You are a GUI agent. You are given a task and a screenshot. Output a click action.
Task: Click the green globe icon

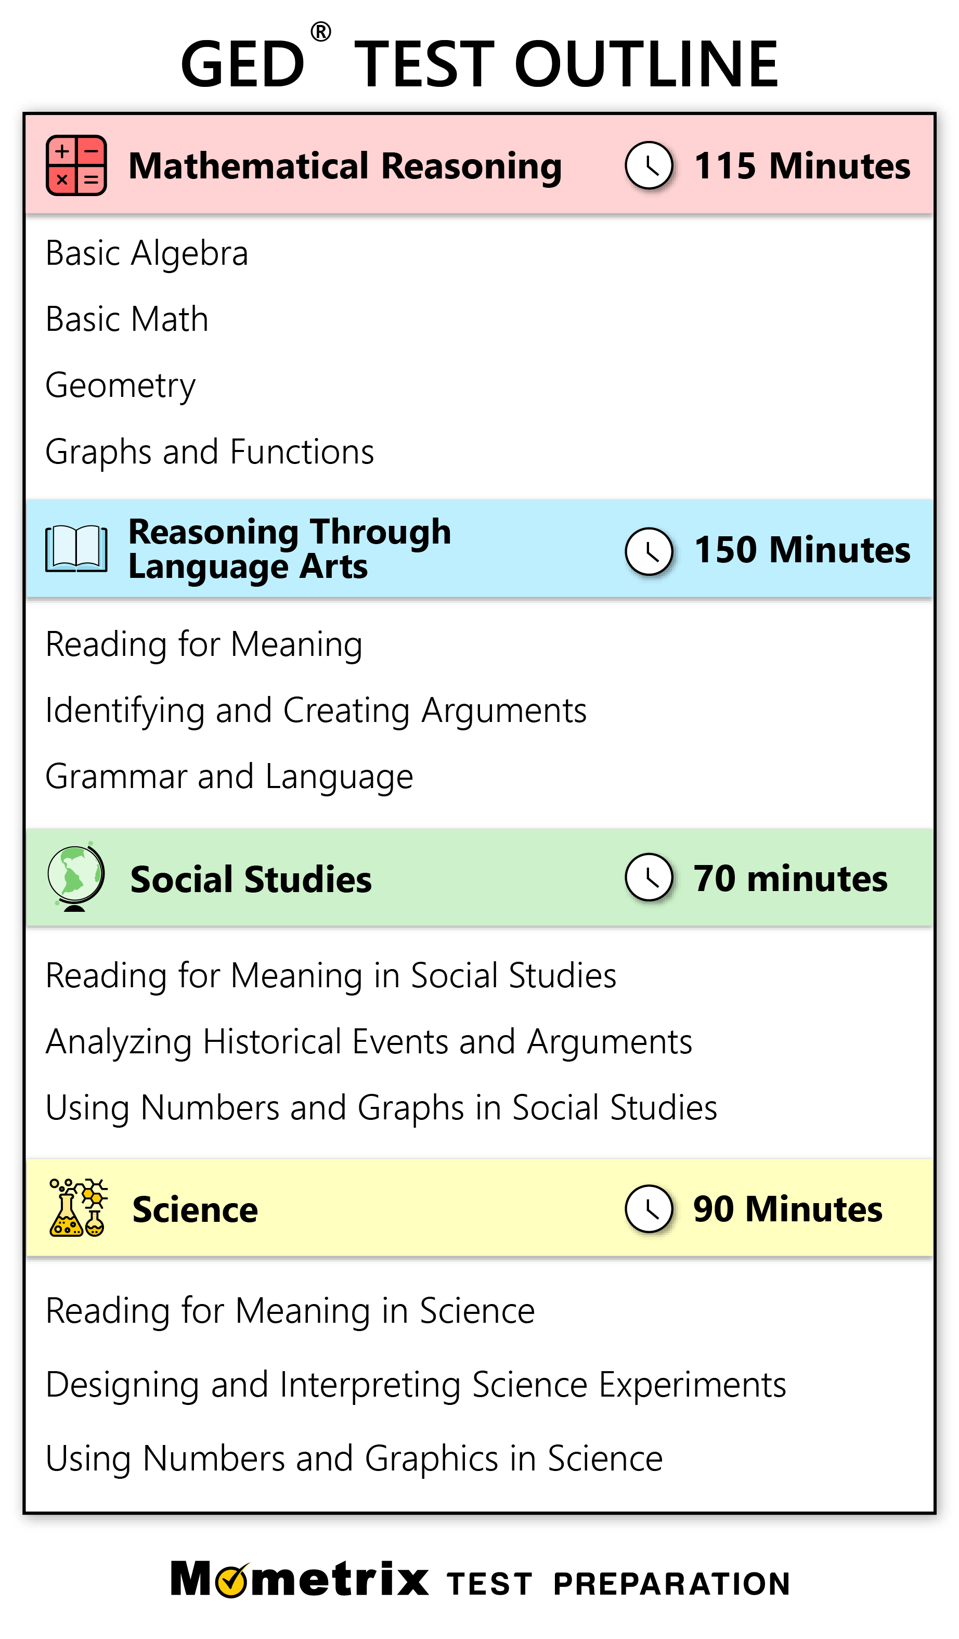click(x=75, y=877)
